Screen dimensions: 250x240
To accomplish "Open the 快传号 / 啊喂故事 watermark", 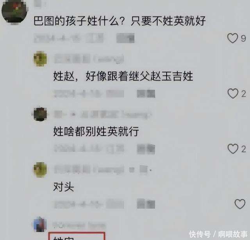I will click(218, 234).
